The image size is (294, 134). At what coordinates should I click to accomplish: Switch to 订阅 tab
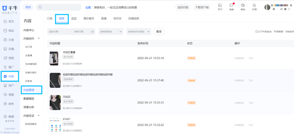pyautogui.click(x=49, y=19)
